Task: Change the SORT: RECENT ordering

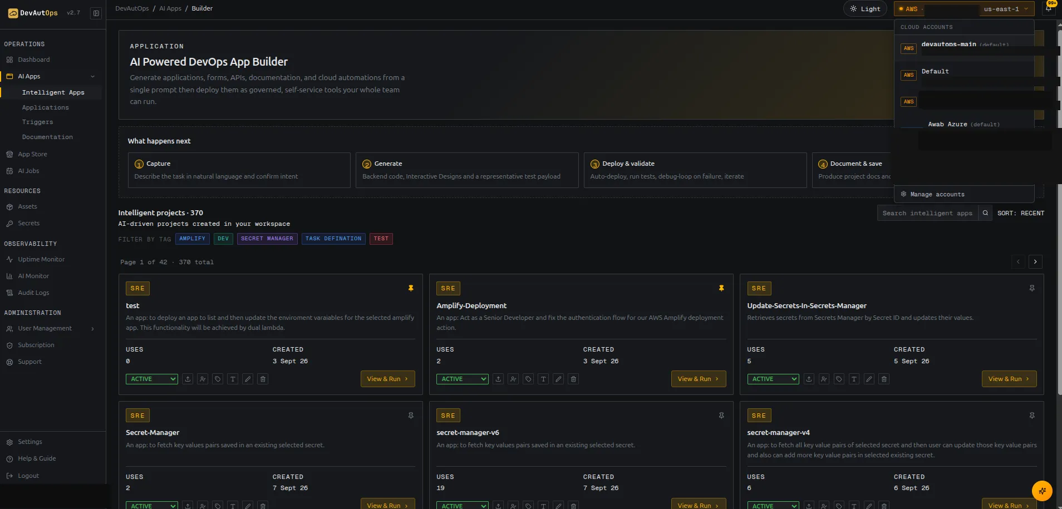Action: (1021, 213)
